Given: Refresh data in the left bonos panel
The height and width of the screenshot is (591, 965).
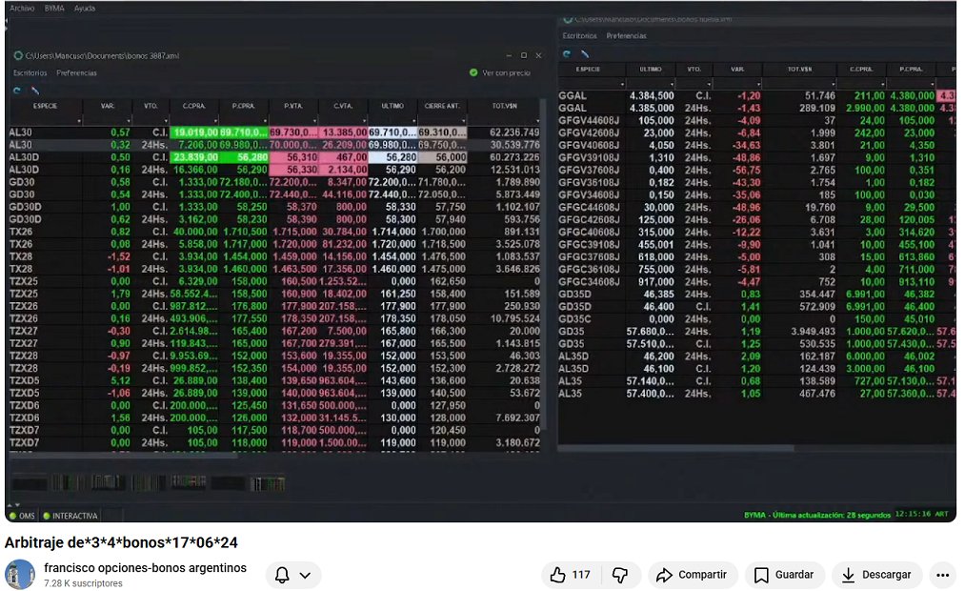Looking at the screenshot, I should pos(17,89).
